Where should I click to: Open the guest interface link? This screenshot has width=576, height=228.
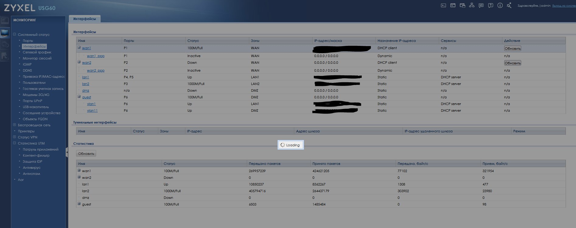click(x=86, y=97)
